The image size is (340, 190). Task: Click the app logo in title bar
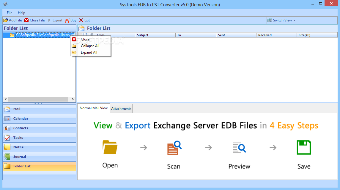pyautogui.click(x=5, y=4)
